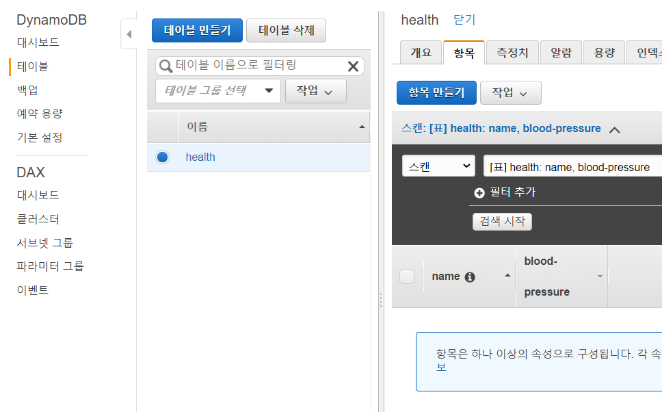Click the 필터 추가 link
The width and height of the screenshot is (662, 412).
tap(512, 192)
